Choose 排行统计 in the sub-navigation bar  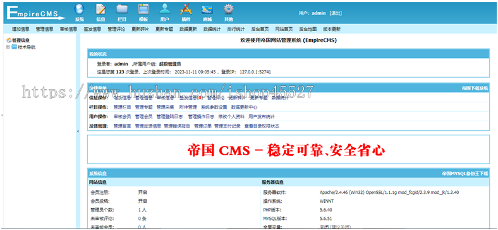236,29
